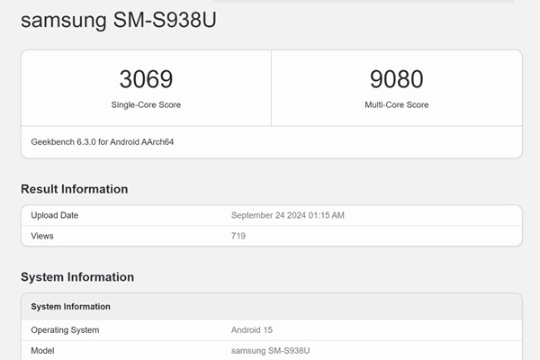This screenshot has width=540, height=360.
Task: Click the 'Upload Date' row label
Action: pyautogui.click(x=55, y=215)
